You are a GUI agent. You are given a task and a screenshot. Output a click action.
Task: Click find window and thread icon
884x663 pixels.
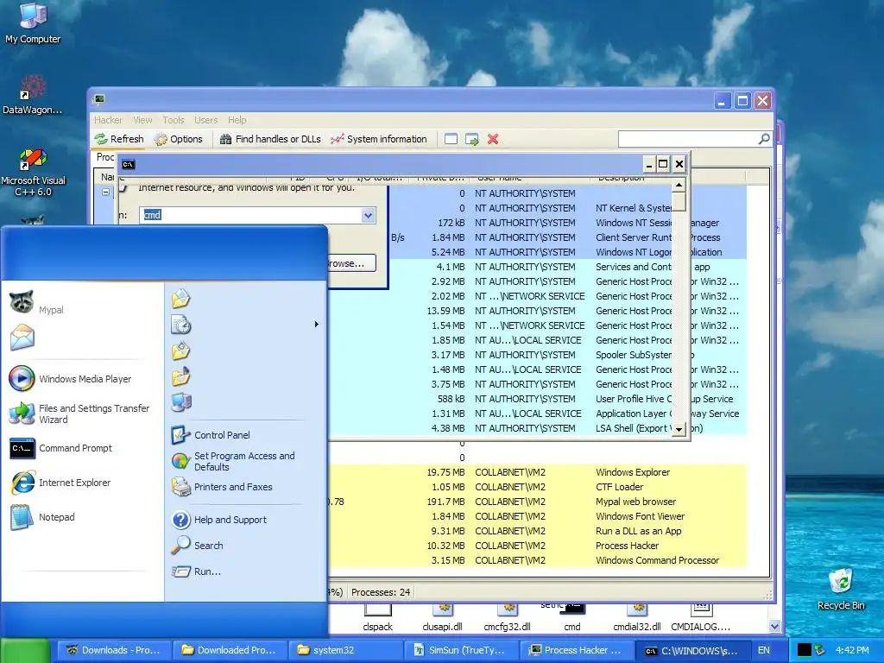click(472, 139)
